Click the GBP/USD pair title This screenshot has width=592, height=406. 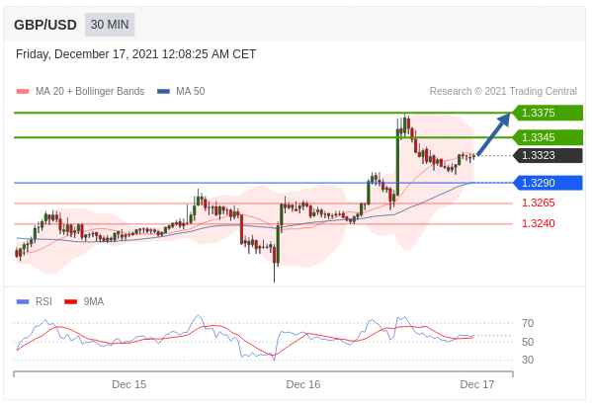45,25
